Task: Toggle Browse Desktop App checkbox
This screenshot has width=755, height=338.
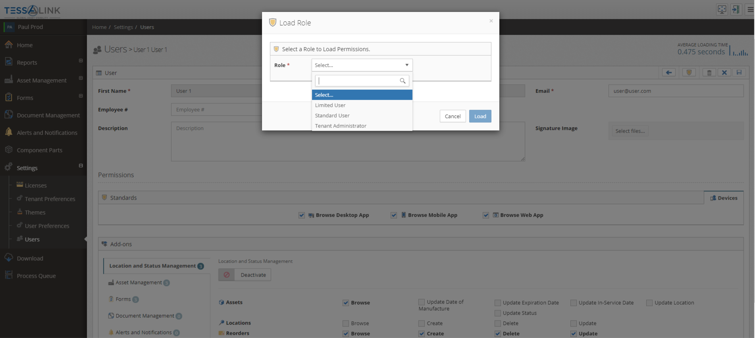Action: pyautogui.click(x=302, y=215)
